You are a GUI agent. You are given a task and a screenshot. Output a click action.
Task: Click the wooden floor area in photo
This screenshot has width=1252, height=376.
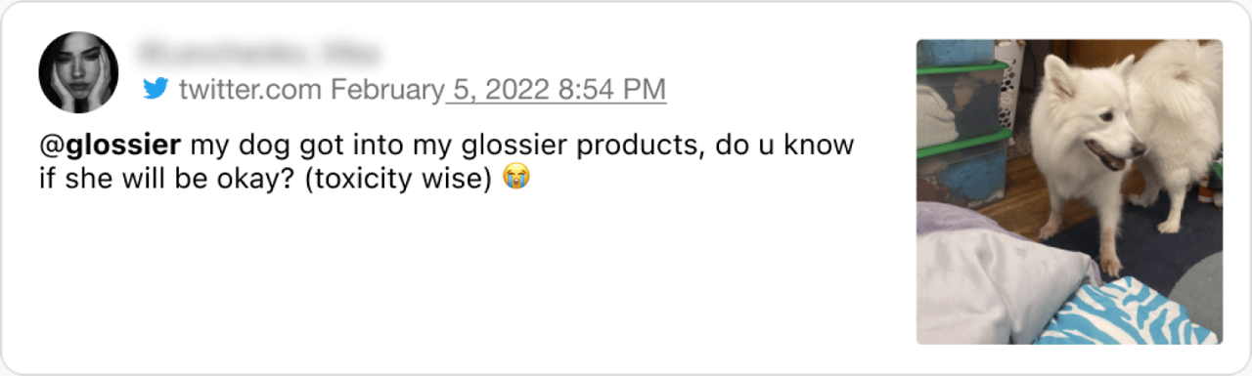coord(1017,193)
